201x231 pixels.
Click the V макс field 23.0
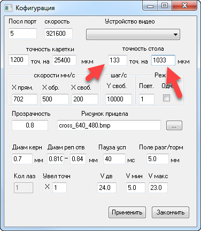point(158,188)
